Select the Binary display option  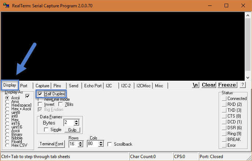[x=7, y=134]
